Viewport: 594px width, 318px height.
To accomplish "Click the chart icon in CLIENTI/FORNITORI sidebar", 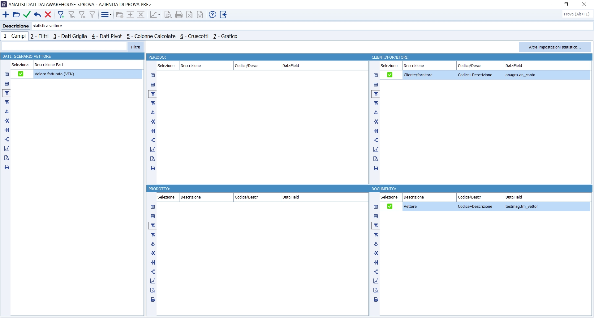I will click(376, 149).
